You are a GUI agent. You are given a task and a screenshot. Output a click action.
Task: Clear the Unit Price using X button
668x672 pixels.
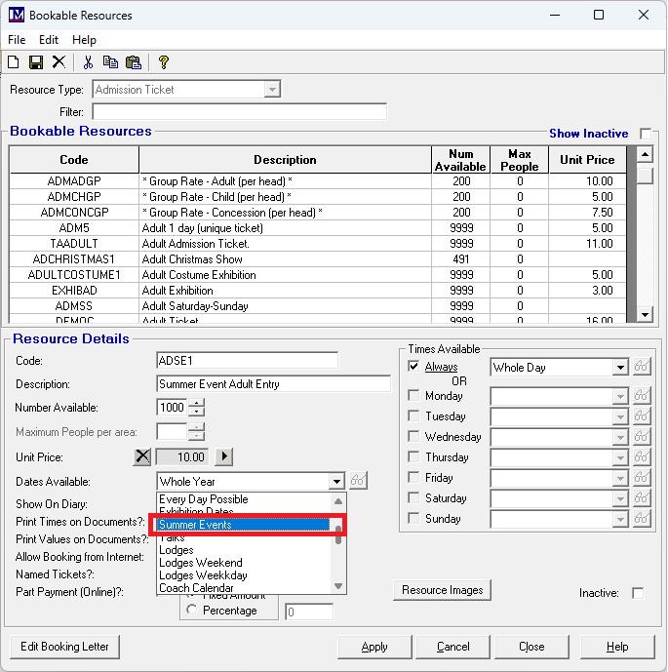tap(143, 456)
